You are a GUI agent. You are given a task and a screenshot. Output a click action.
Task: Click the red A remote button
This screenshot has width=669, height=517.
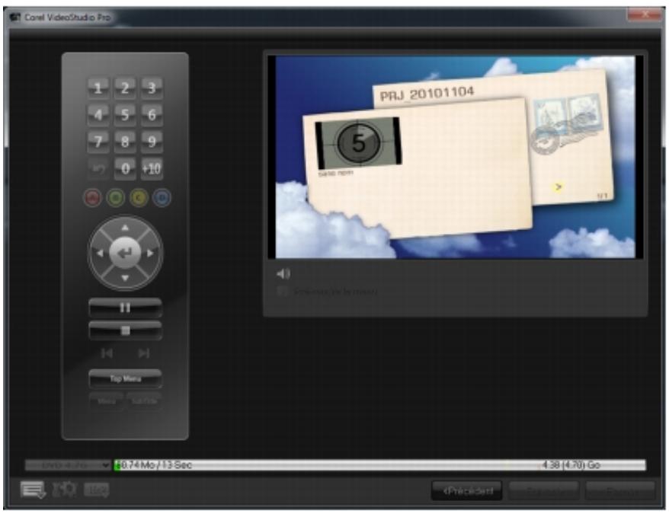point(93,198)
